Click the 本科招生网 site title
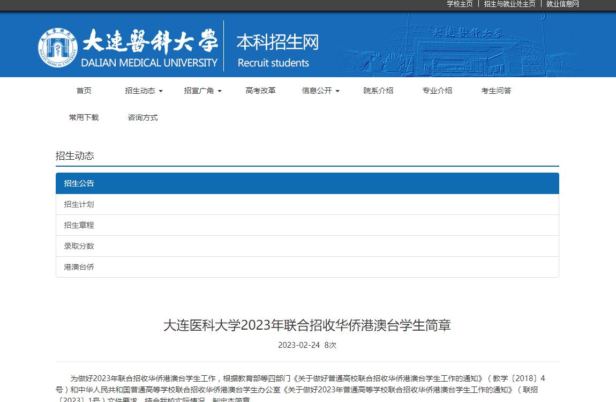 click(278, 42)
